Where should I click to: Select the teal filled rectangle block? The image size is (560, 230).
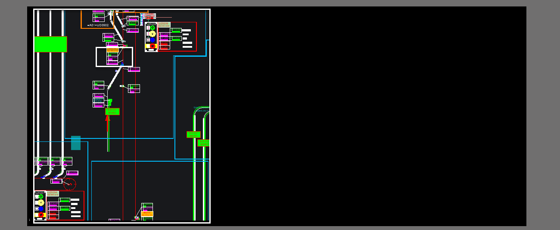click(76, 143)
